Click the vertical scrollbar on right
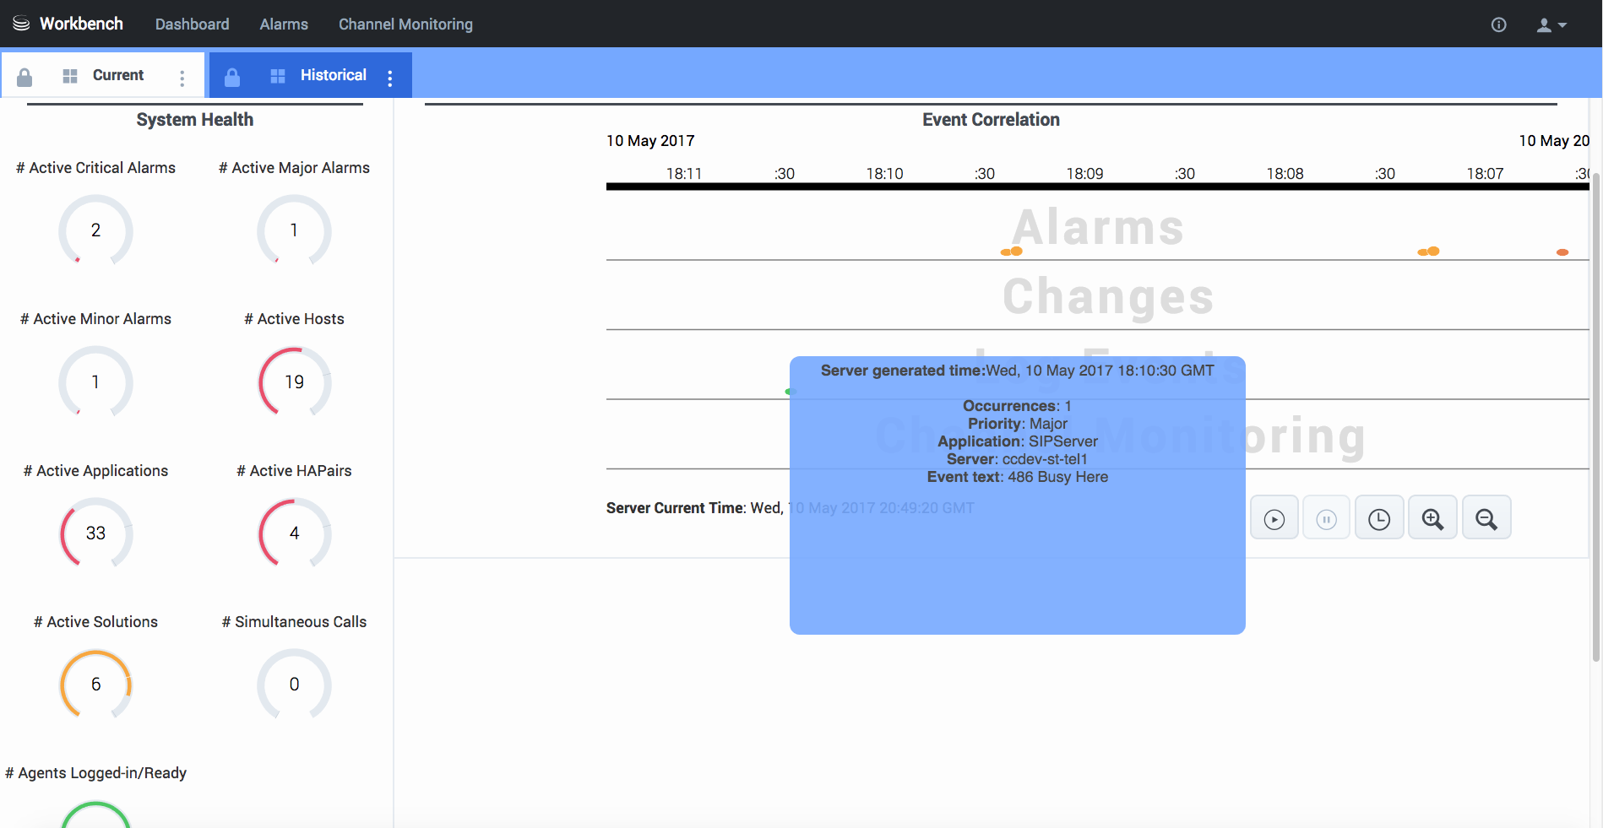Screen dimensions: 1603x828 click(x=1595, y=380)
